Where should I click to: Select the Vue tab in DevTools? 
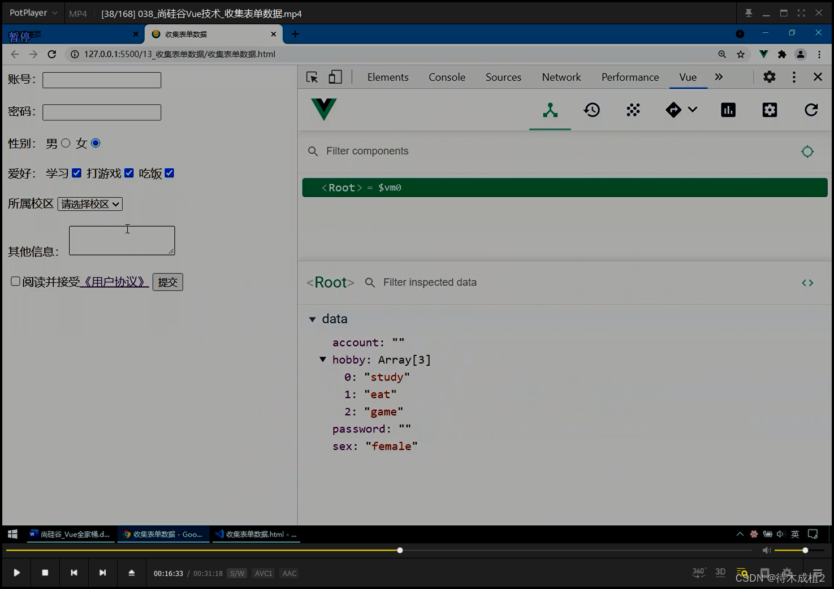click(x=688, y=77)
